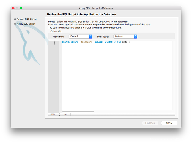Click the Apply button
This screenshot has width=192, height=143.
(x=169, y=123)
